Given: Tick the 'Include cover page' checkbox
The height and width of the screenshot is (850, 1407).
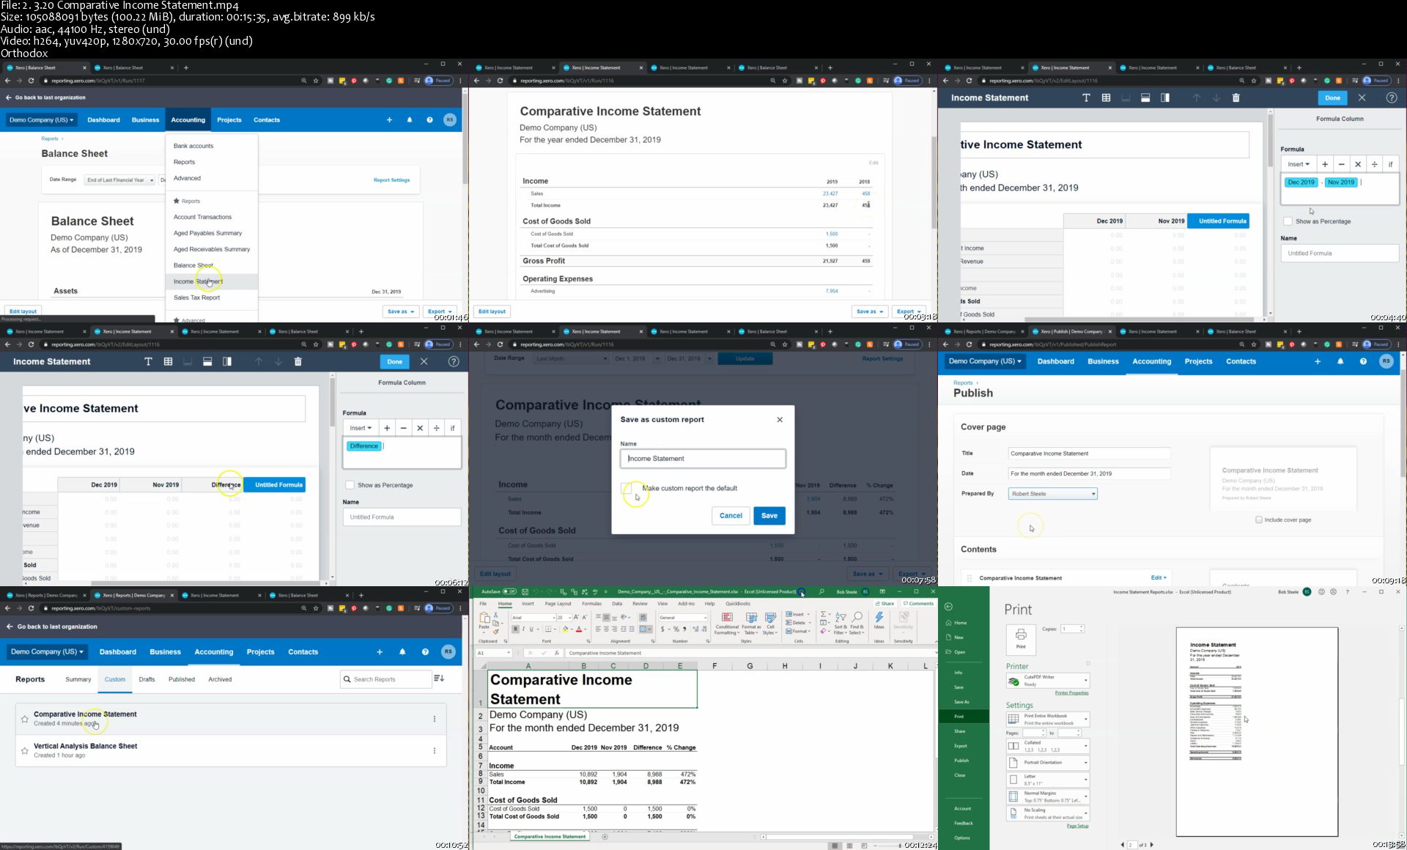Looking at the screenshot, I should [1259, 520].
